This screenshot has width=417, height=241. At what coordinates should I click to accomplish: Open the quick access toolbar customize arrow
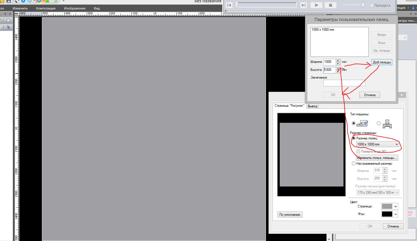click(x=63, y=1)
